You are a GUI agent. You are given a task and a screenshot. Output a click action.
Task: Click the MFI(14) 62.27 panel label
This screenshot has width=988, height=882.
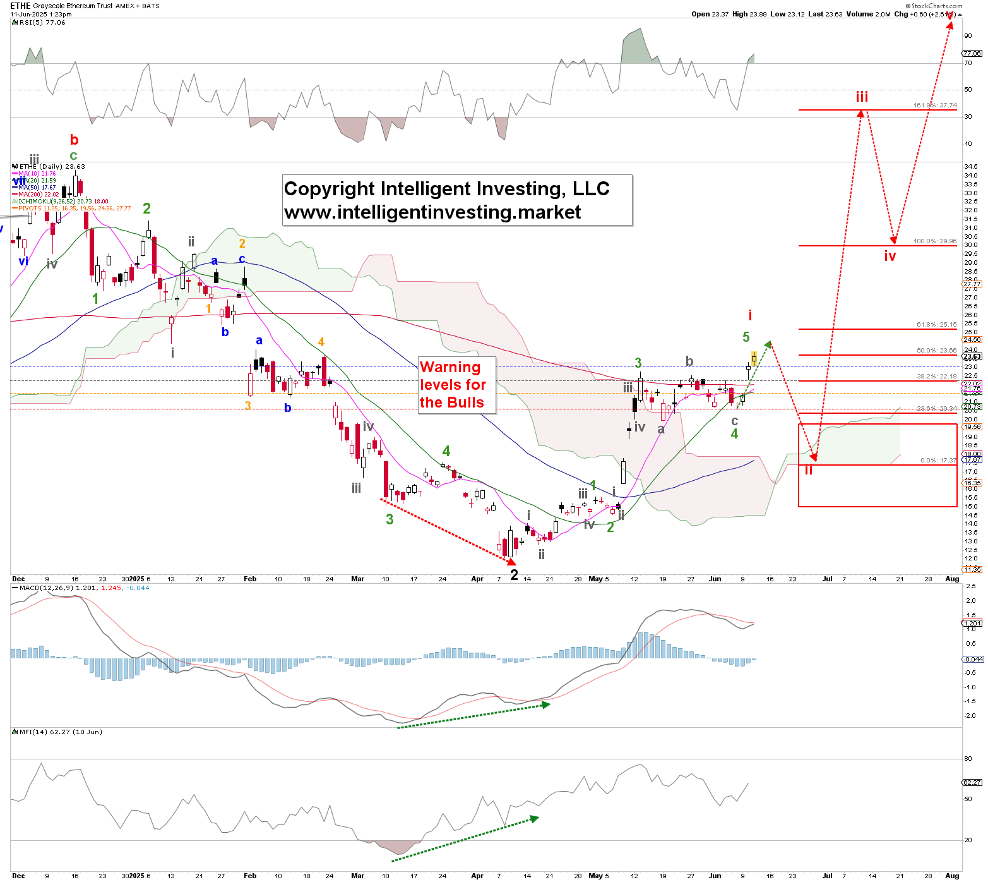[61, 732]
